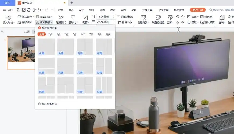Open the 审阅 review tab
Viewport: 234px width, 134px height.
pos(123,10)
